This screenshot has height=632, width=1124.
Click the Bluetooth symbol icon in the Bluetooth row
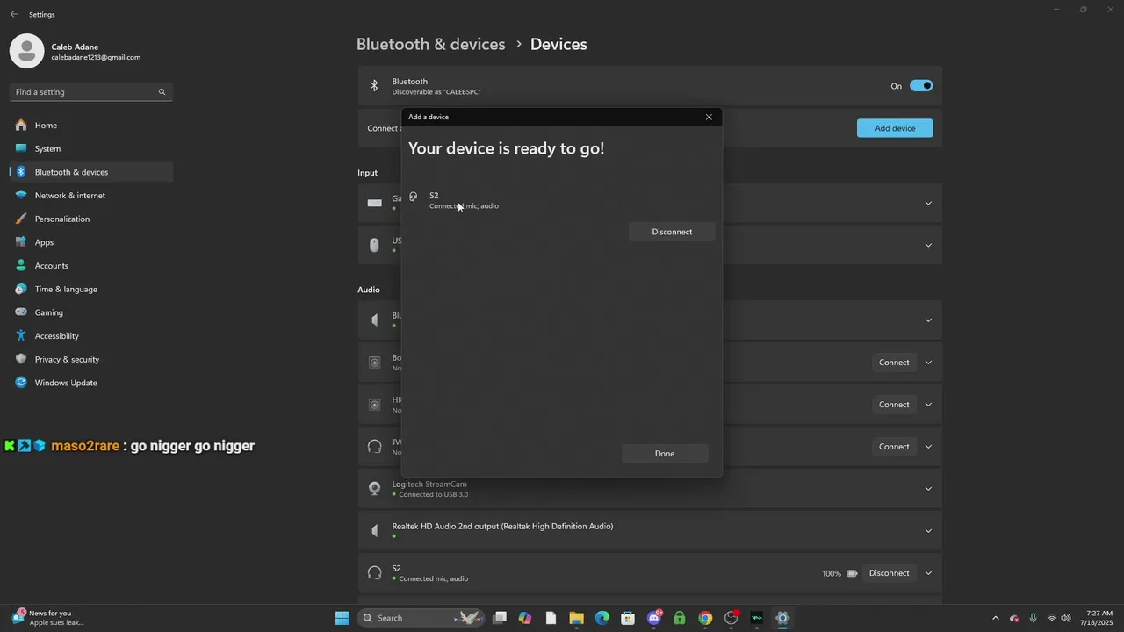374,86
